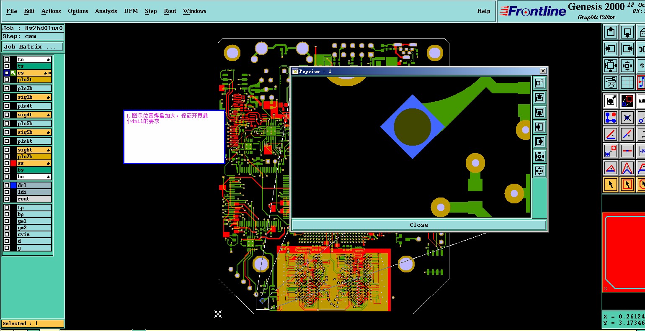Screen dimensions: 645x331
Task: Toggle display checkbox for layer drl
Action: (x=7, y=185)
